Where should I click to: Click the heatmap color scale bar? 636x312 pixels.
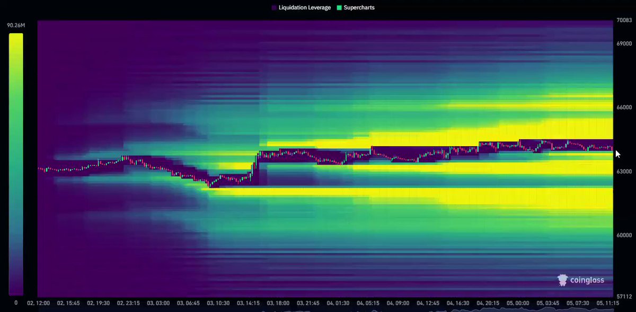pos(16,164)
